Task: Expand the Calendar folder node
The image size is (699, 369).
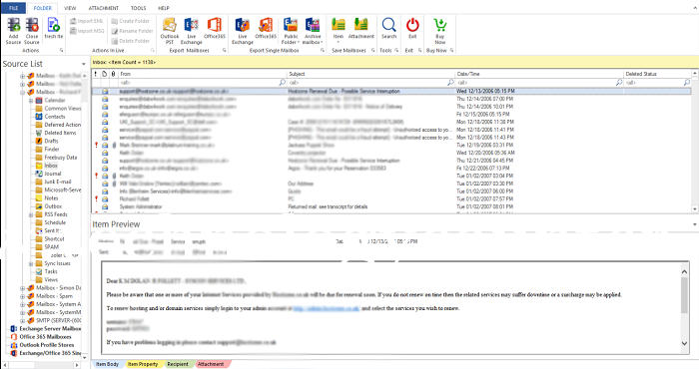Action: coord(31,101)
